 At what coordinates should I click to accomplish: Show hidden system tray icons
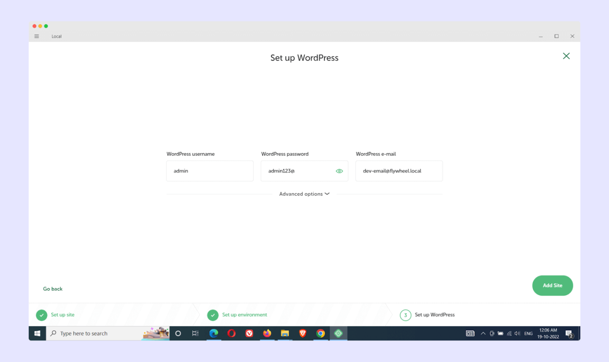pos(483,333)
